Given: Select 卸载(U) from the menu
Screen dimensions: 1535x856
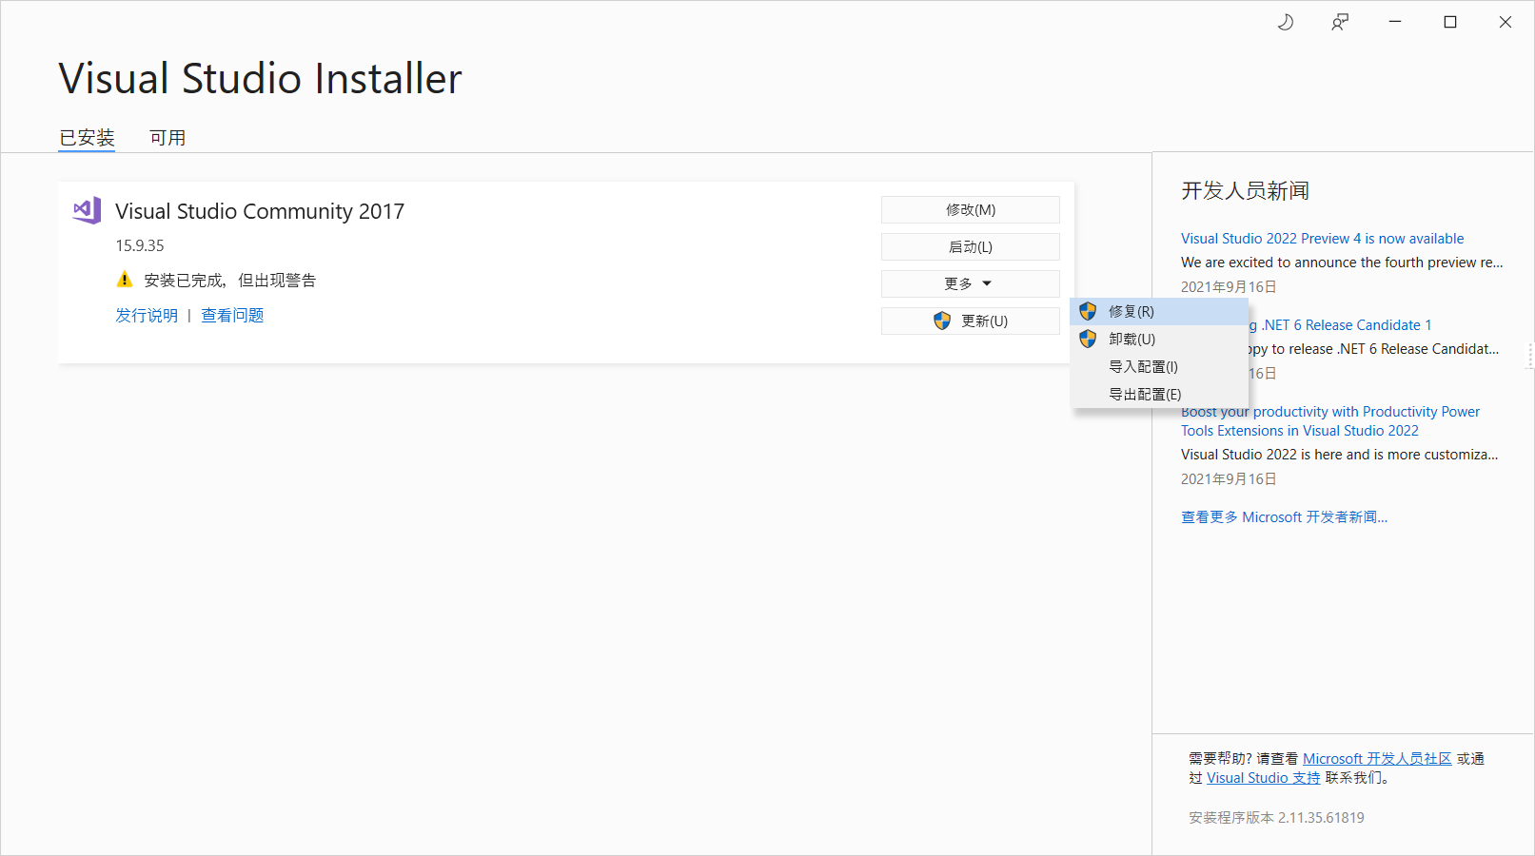Looking at the screenshot, I should coord(1159,339).
